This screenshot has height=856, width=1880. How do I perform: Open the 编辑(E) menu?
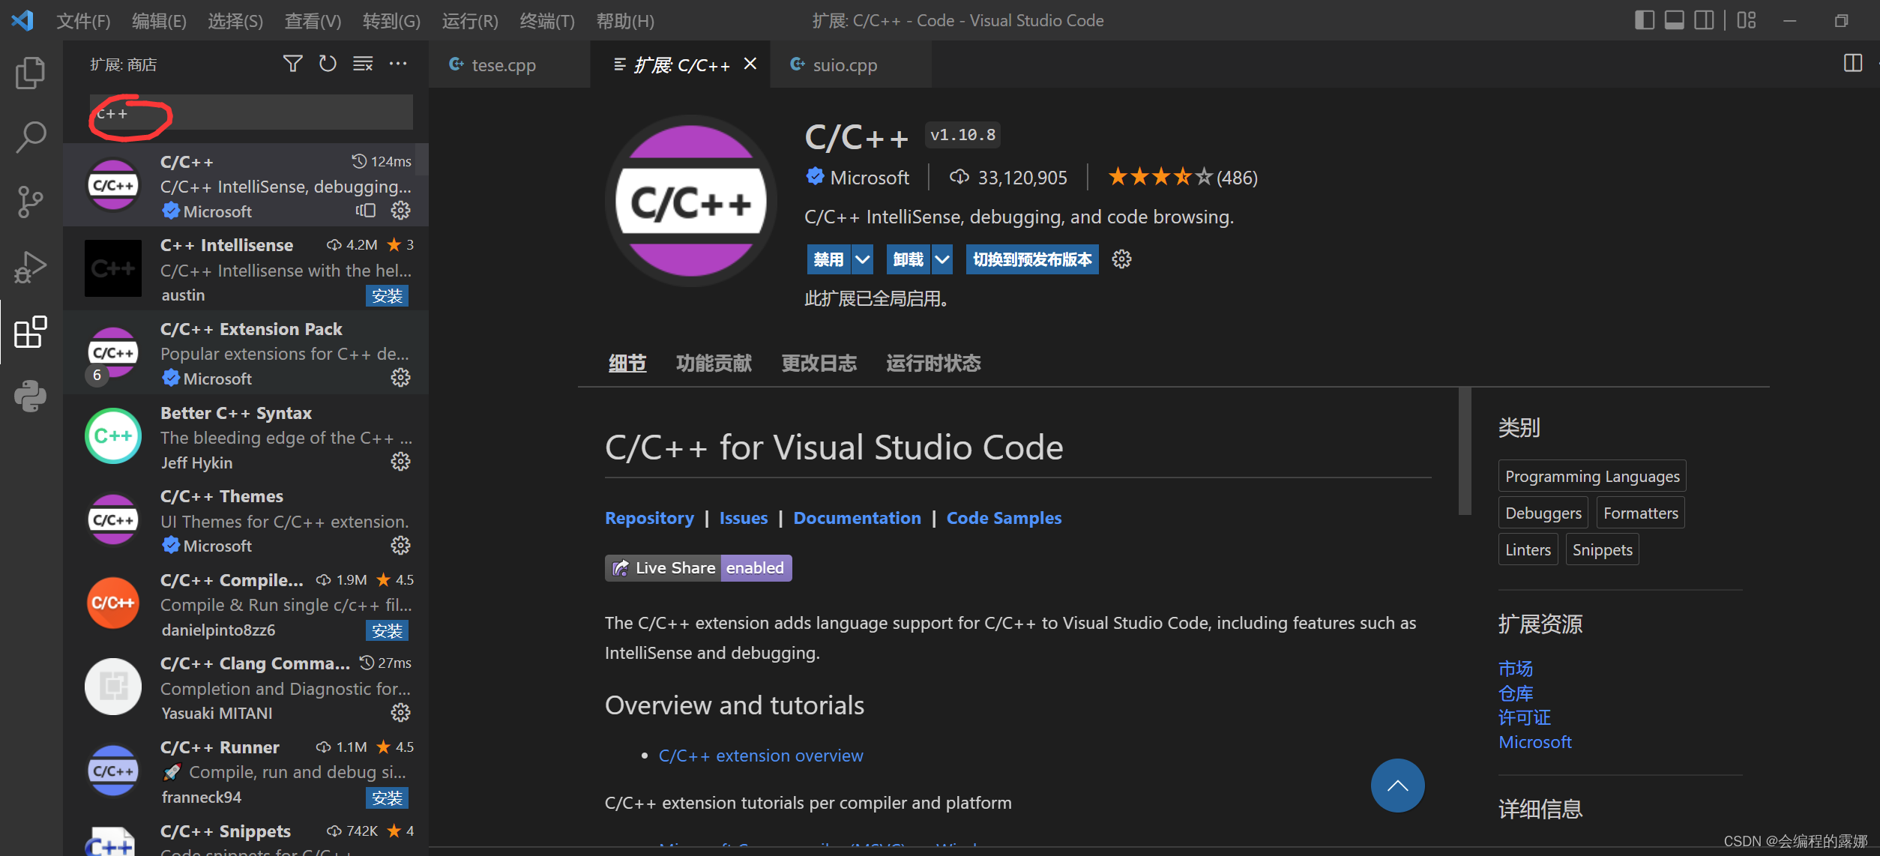pyautogui.click(x=159, y=21)
